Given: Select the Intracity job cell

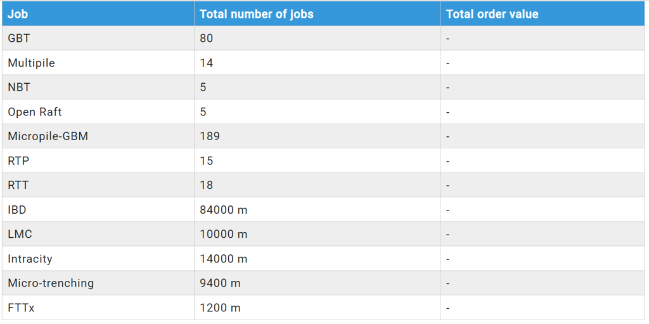Looking at the screenshot, I should pyautogui.click(x=30, y=259).
